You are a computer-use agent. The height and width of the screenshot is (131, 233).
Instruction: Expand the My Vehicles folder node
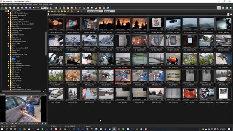[x=8, y=76]
